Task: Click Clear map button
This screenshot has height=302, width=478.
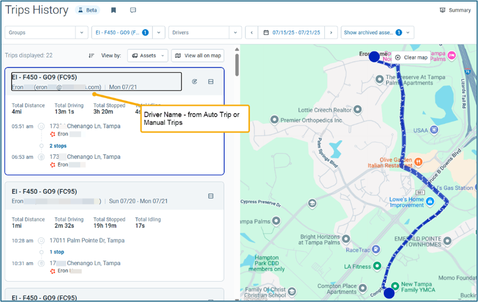Action: (x=411, y=57)
